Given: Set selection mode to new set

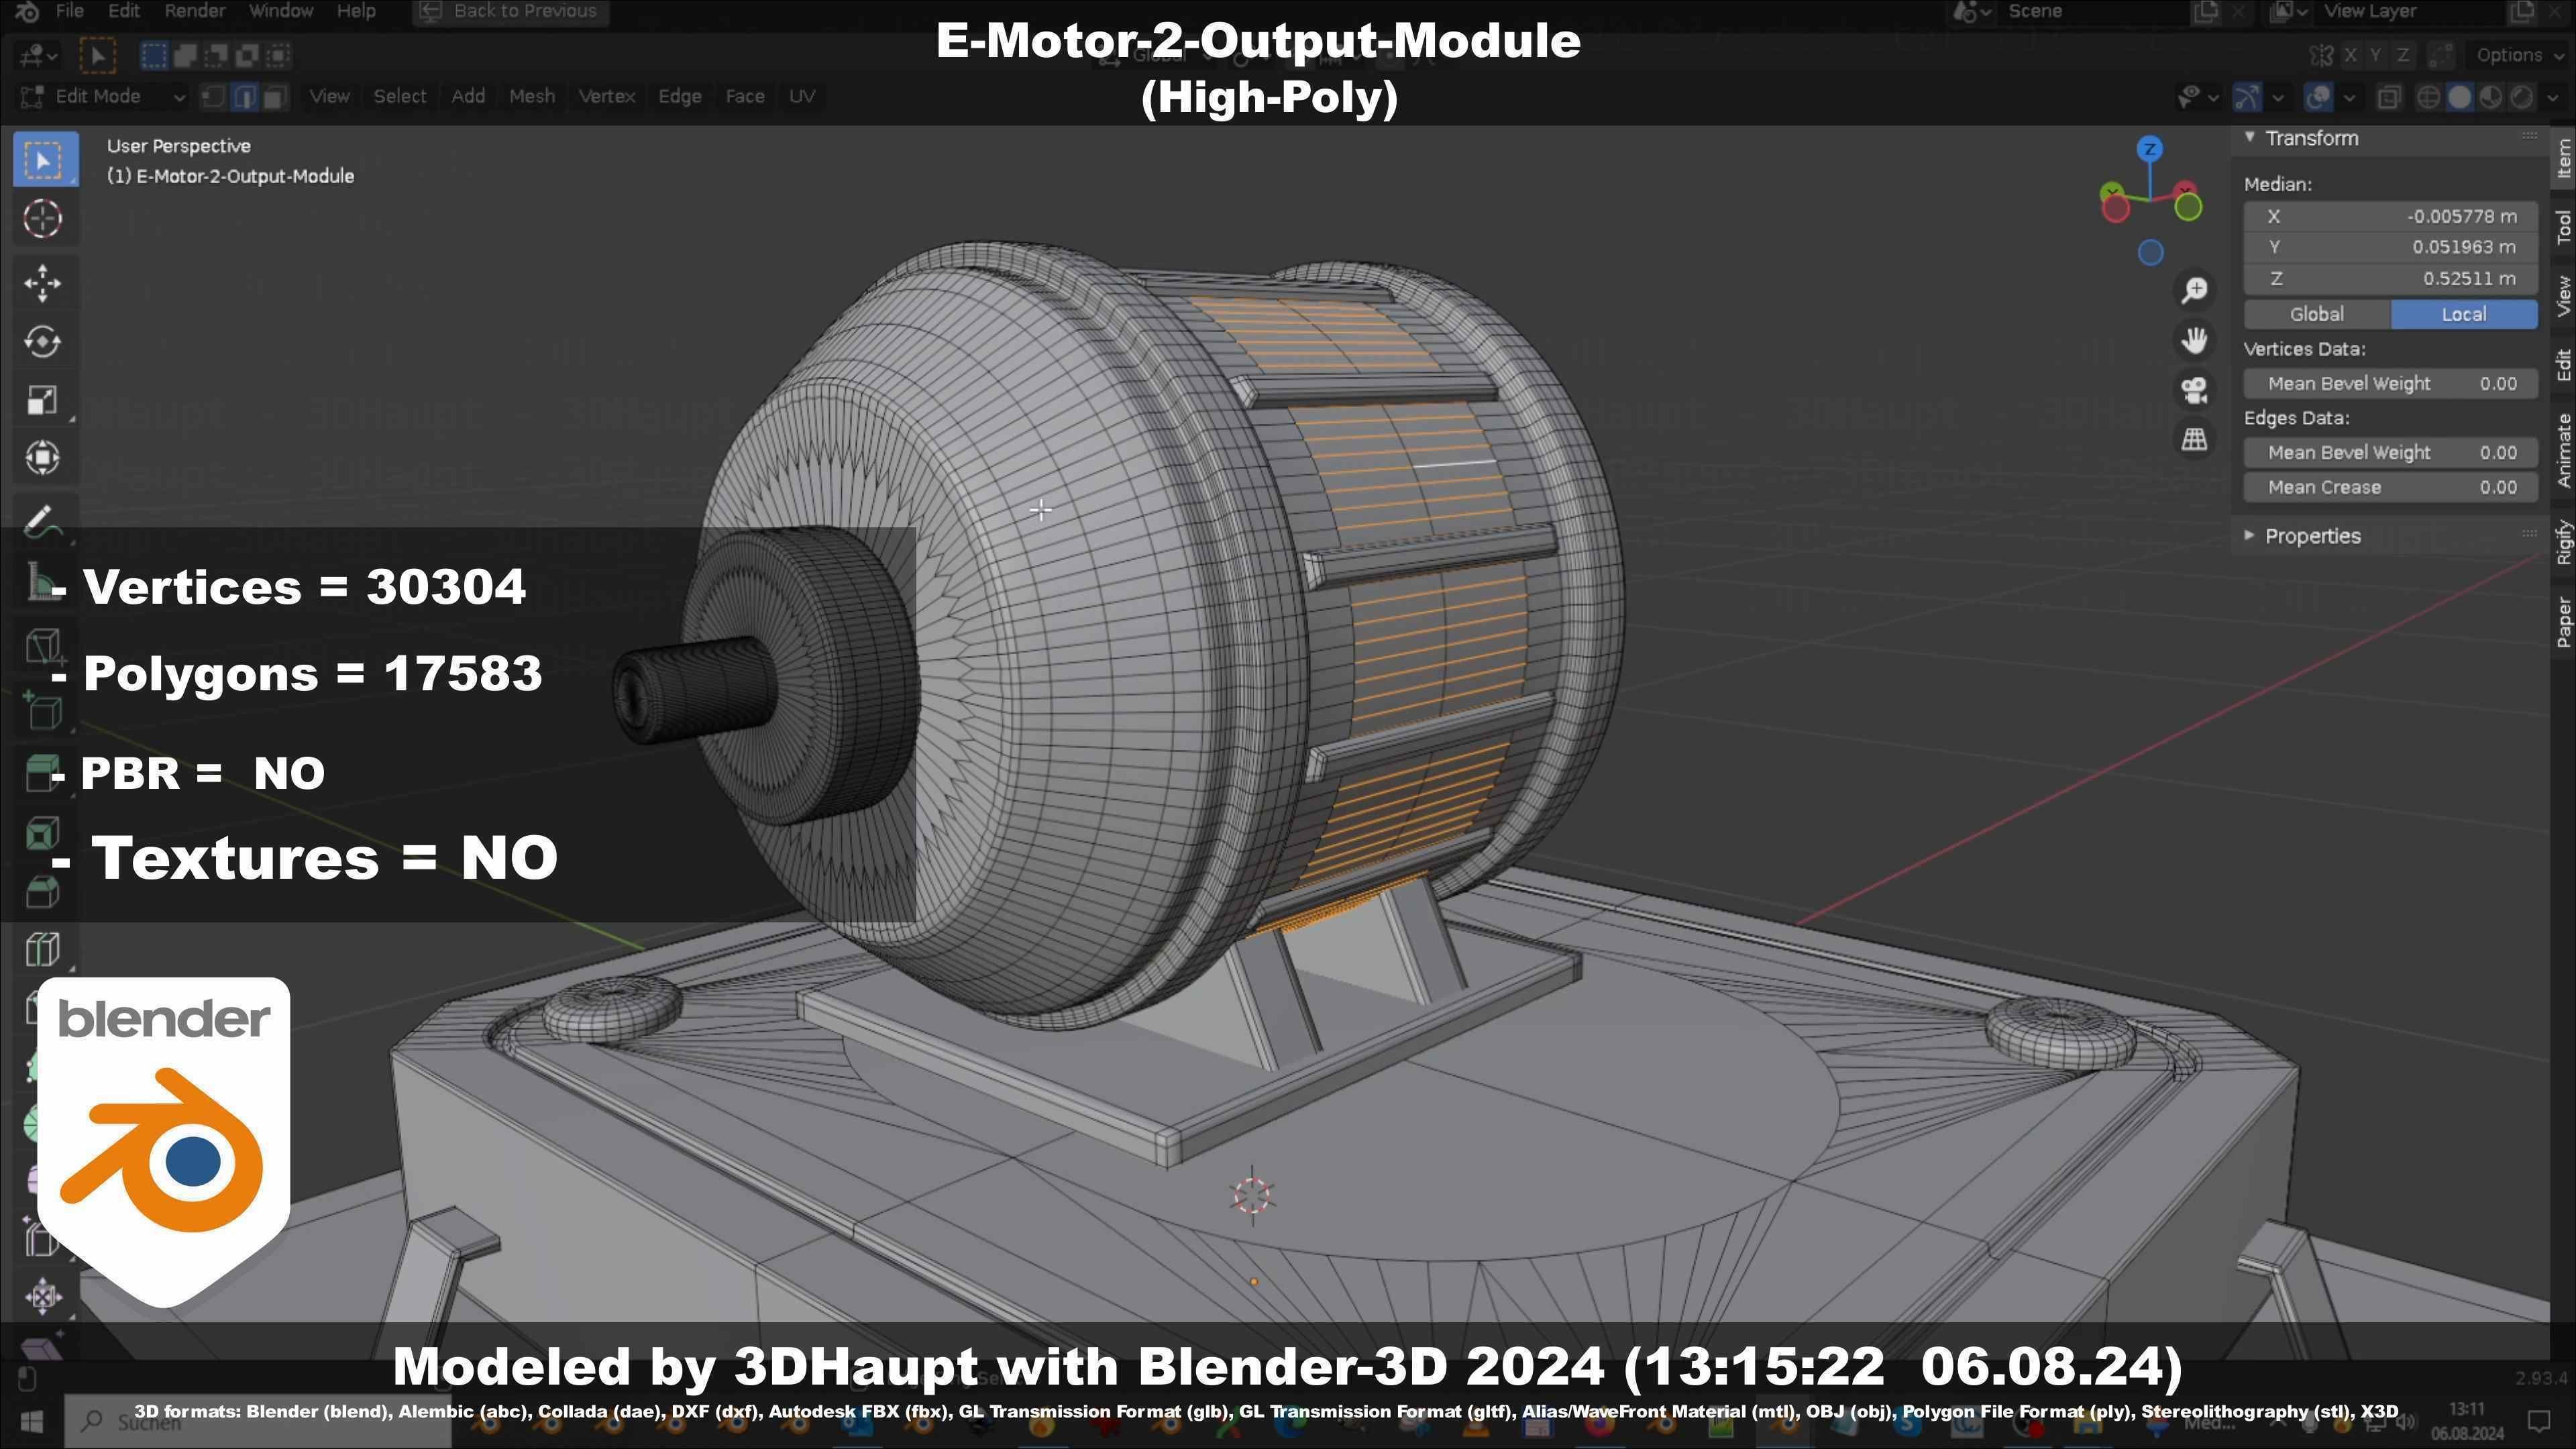Looking at the screenshot, I should pyautogui.click(x=154, y=55).
